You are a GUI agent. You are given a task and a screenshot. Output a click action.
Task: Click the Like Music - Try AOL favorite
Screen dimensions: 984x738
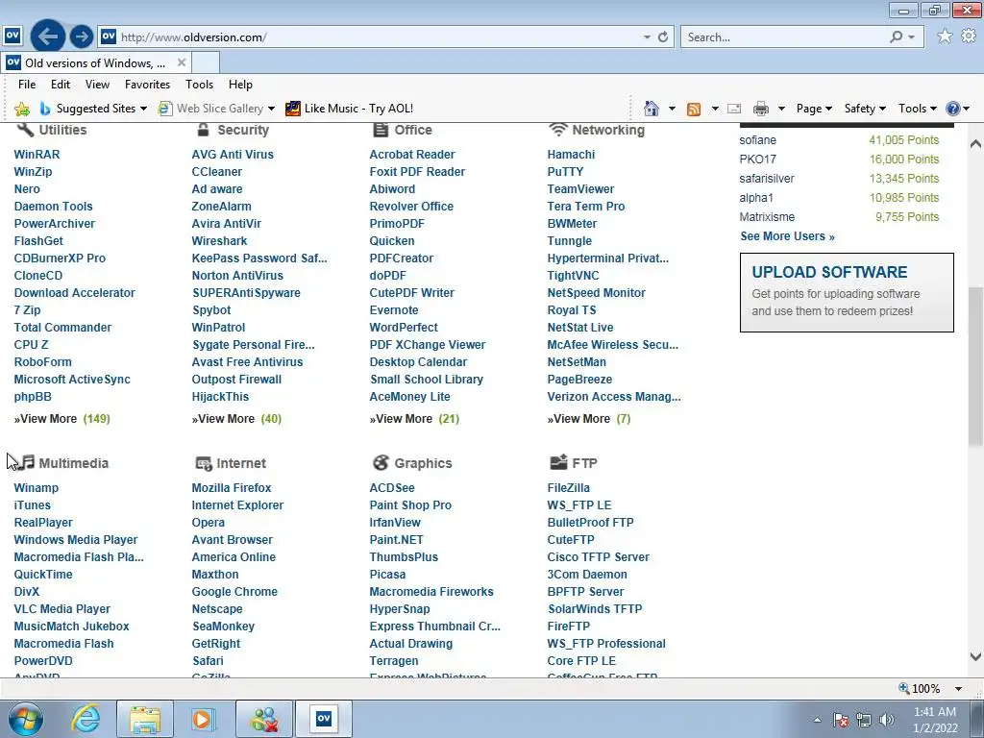[x=350, y=109]
